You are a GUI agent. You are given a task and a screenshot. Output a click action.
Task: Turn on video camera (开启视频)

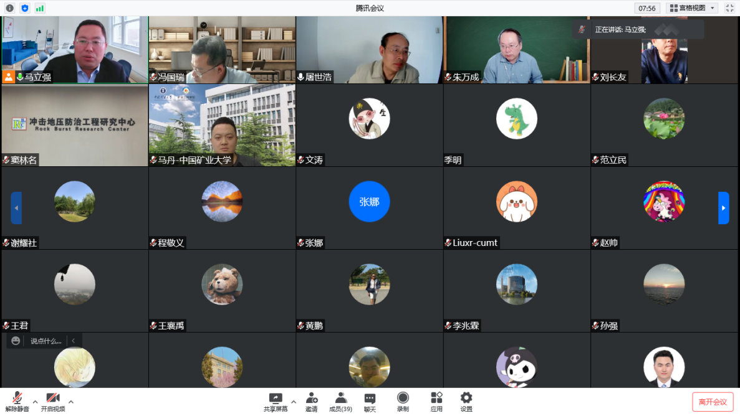point(53,402)
